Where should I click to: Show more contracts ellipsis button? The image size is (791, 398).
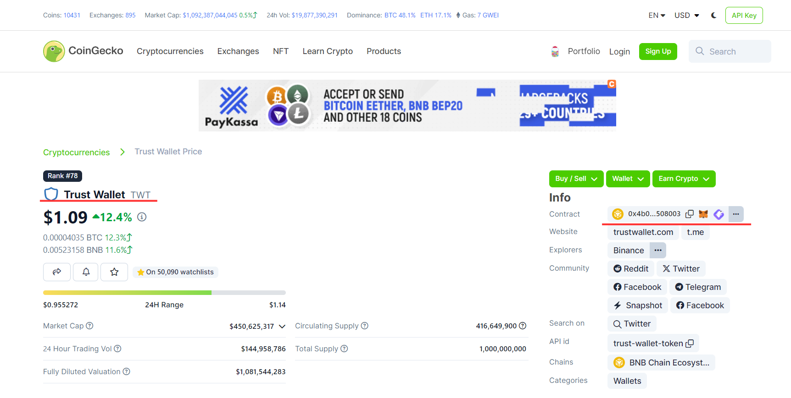click(x=736, y=214)
